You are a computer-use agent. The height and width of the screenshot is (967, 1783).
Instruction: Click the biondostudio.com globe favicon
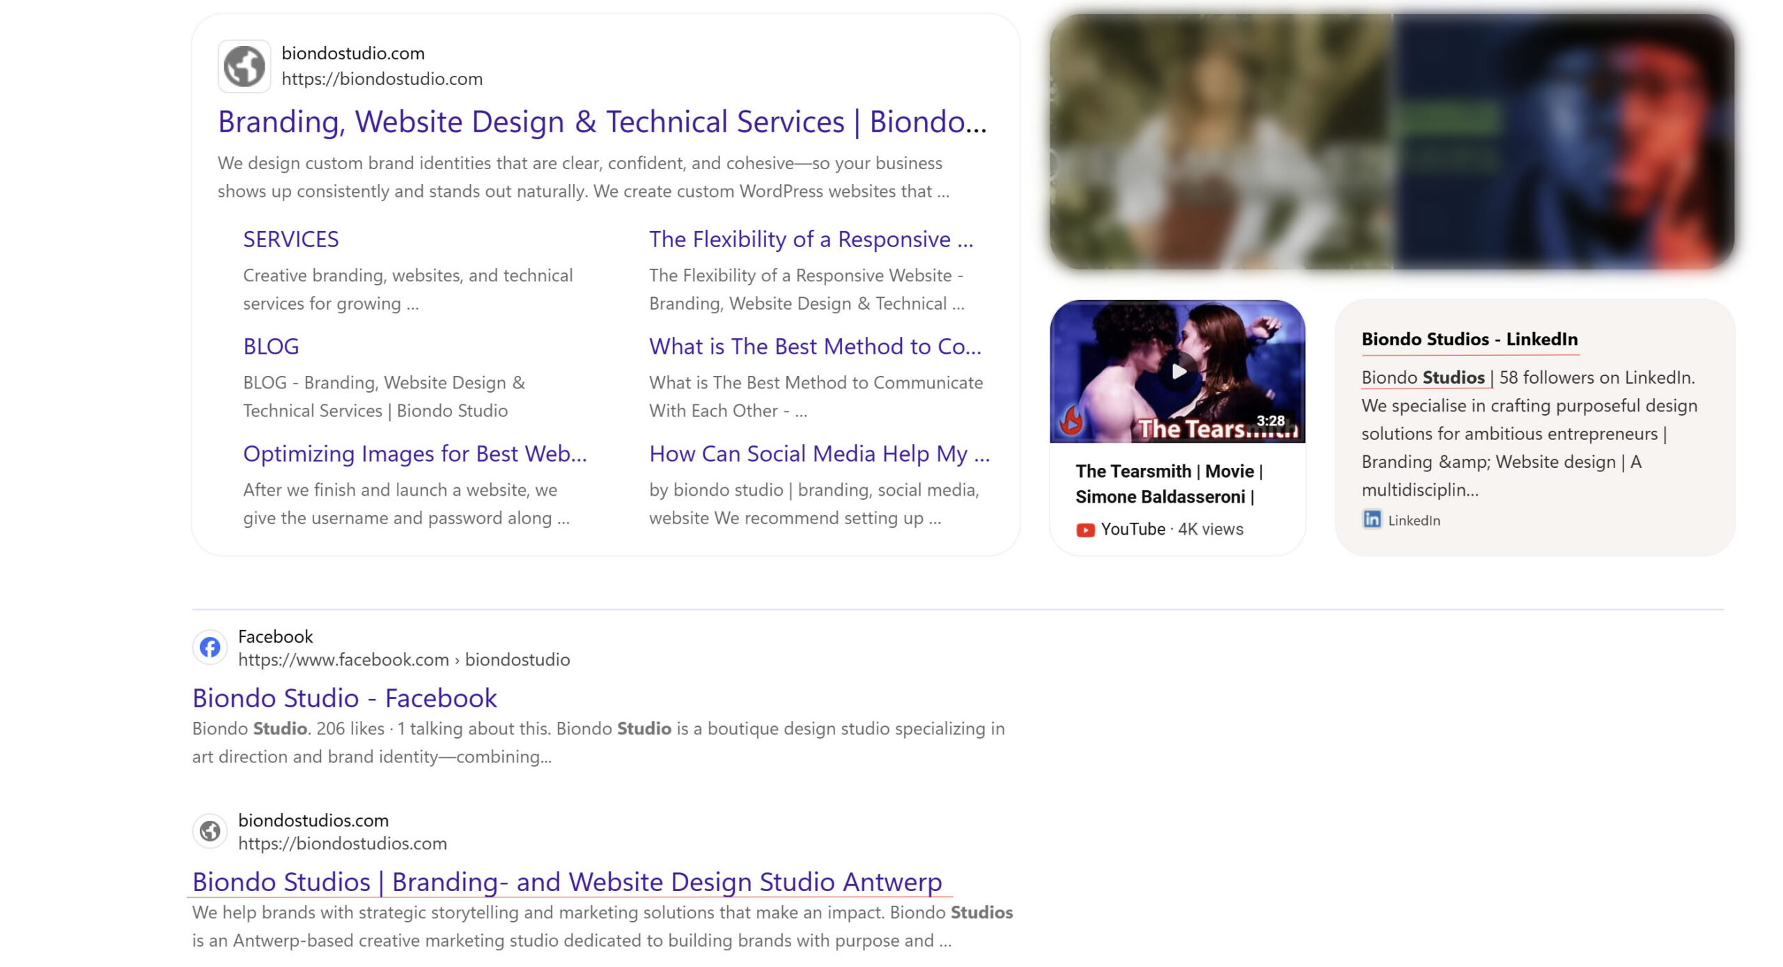click(x=244, y=66)
